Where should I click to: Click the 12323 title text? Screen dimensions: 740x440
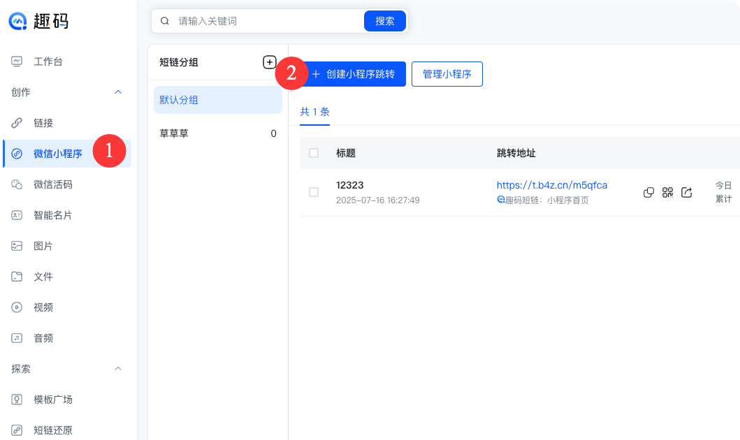point(349,185)
